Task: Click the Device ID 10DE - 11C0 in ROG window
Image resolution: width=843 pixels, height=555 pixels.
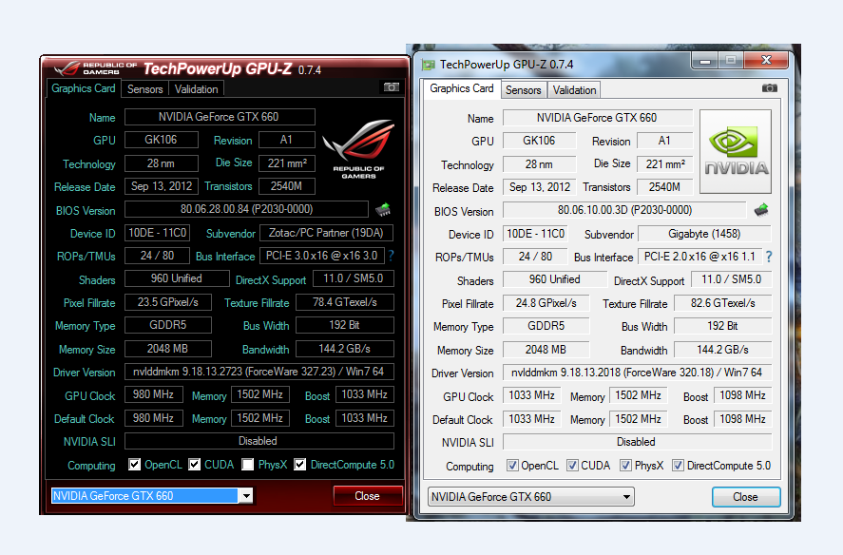Action: (157, 233)
